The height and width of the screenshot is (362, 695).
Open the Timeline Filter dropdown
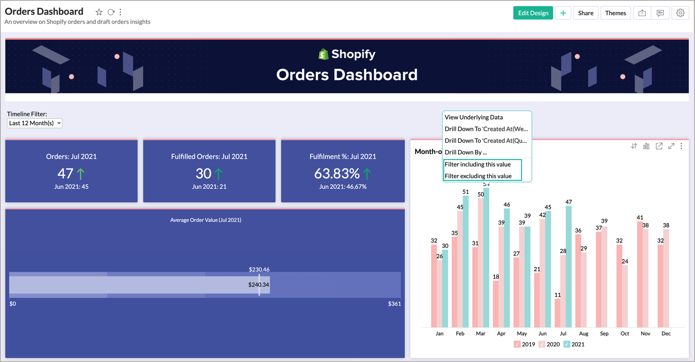click(x=35, y=123)
